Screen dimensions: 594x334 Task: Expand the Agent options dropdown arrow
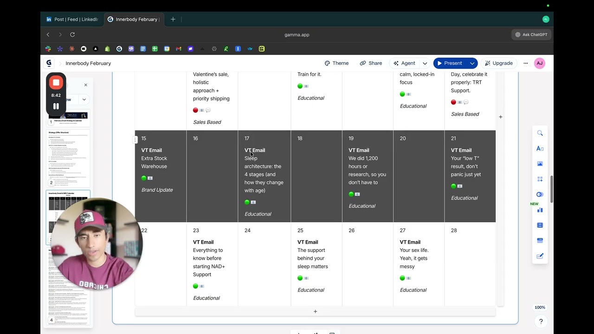pos(425,63)
